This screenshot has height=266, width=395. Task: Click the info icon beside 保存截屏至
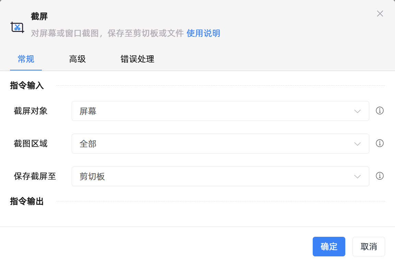click(x=380, y=176)
